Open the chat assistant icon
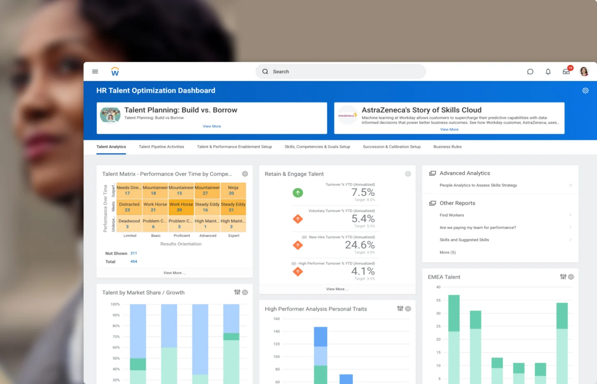Image resolution: width=597 pixels, height=384 pixels. (x=530, y=72)
